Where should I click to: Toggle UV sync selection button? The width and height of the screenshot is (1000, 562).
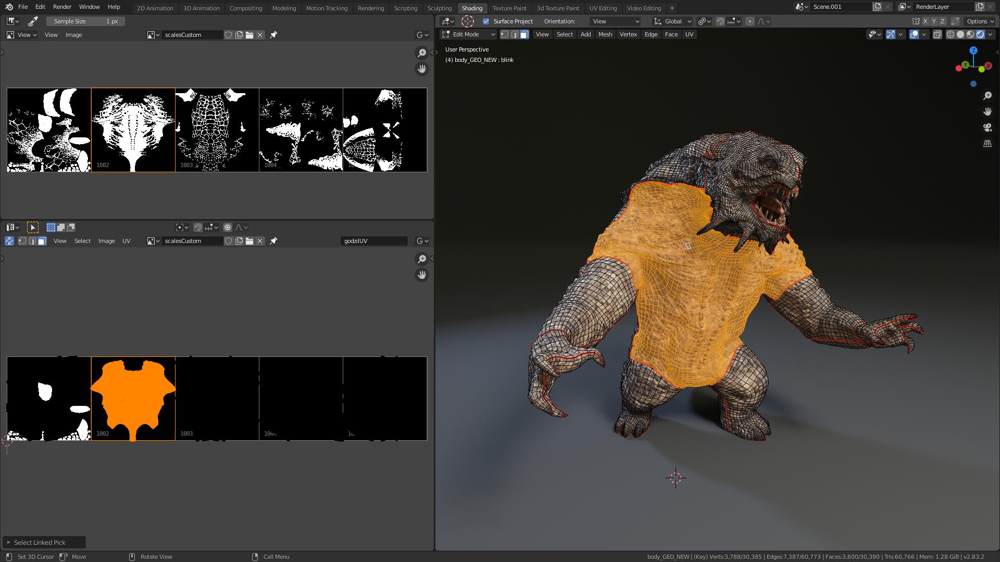coord(9,241)
